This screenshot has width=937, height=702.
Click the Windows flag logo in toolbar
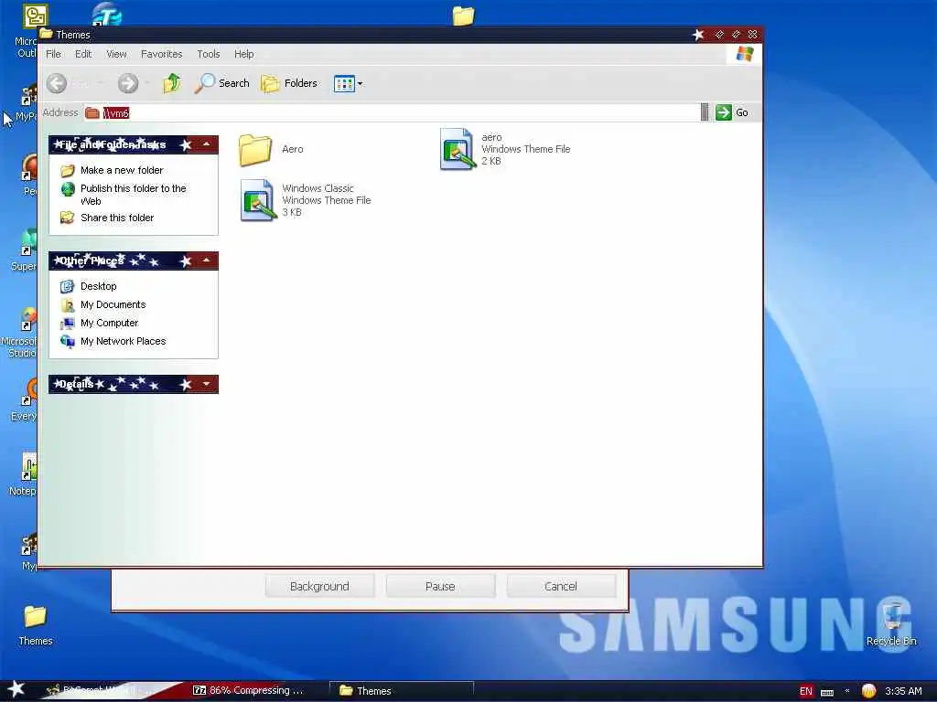tap(745, 54)
